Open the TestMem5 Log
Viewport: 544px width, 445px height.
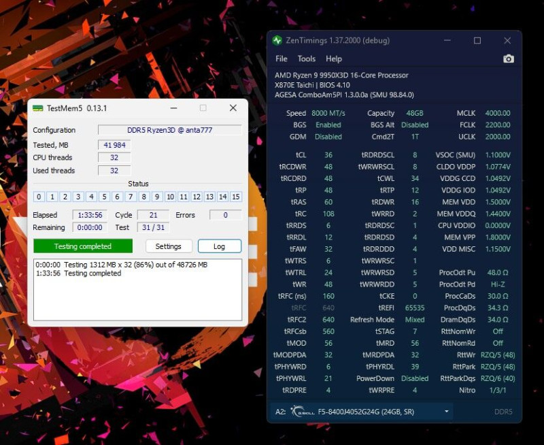coord(219,246)
